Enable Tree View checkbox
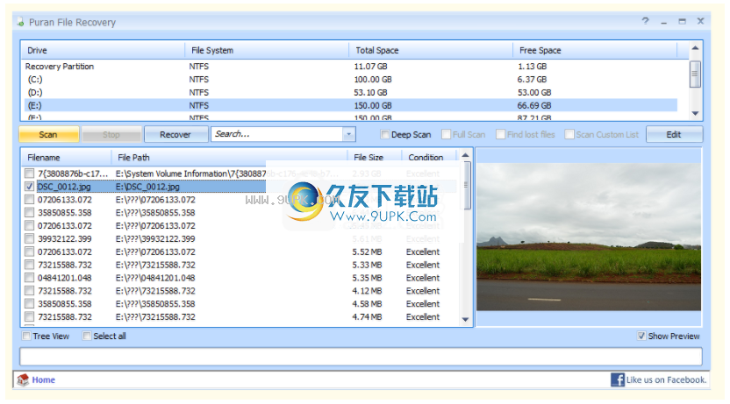Screen dimensions: 730x404 pos(26,336)
